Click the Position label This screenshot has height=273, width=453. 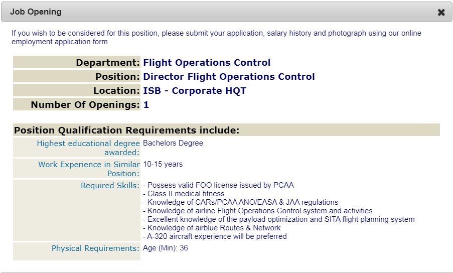117,77
